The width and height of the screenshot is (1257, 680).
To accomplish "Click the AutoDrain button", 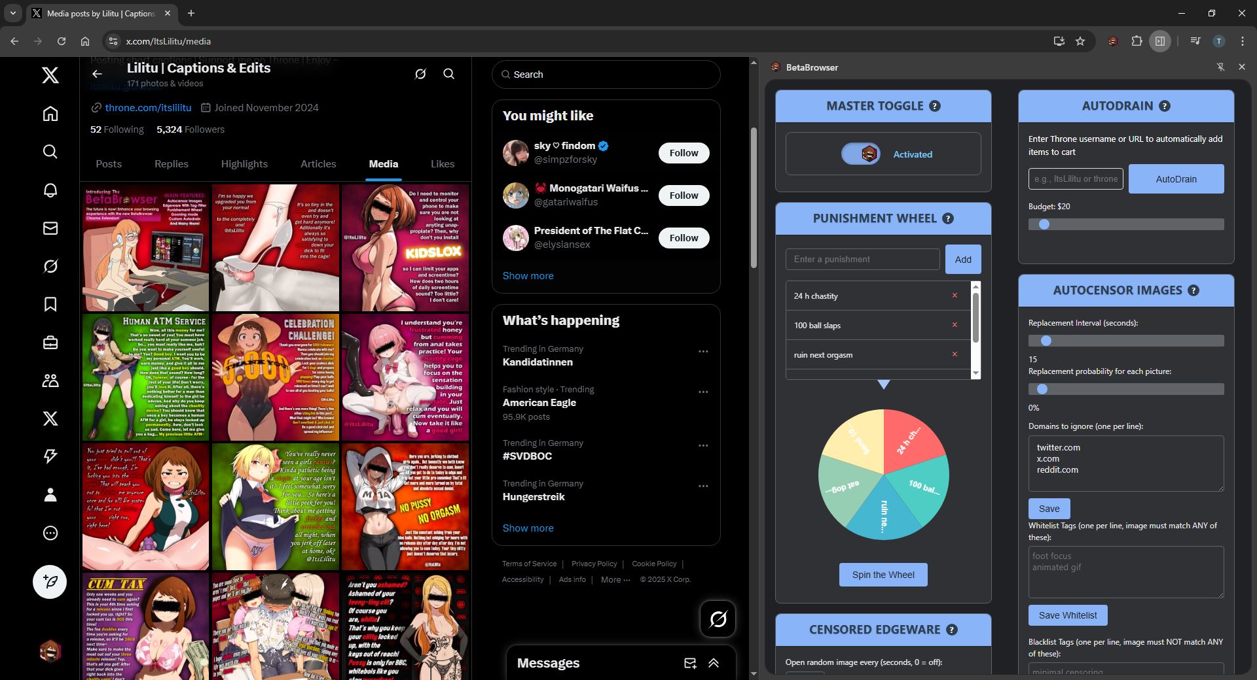I will pos(1176,178).
